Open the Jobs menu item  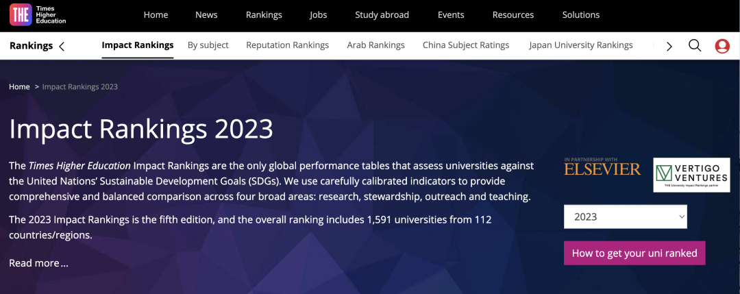click(x=318, y=14)
